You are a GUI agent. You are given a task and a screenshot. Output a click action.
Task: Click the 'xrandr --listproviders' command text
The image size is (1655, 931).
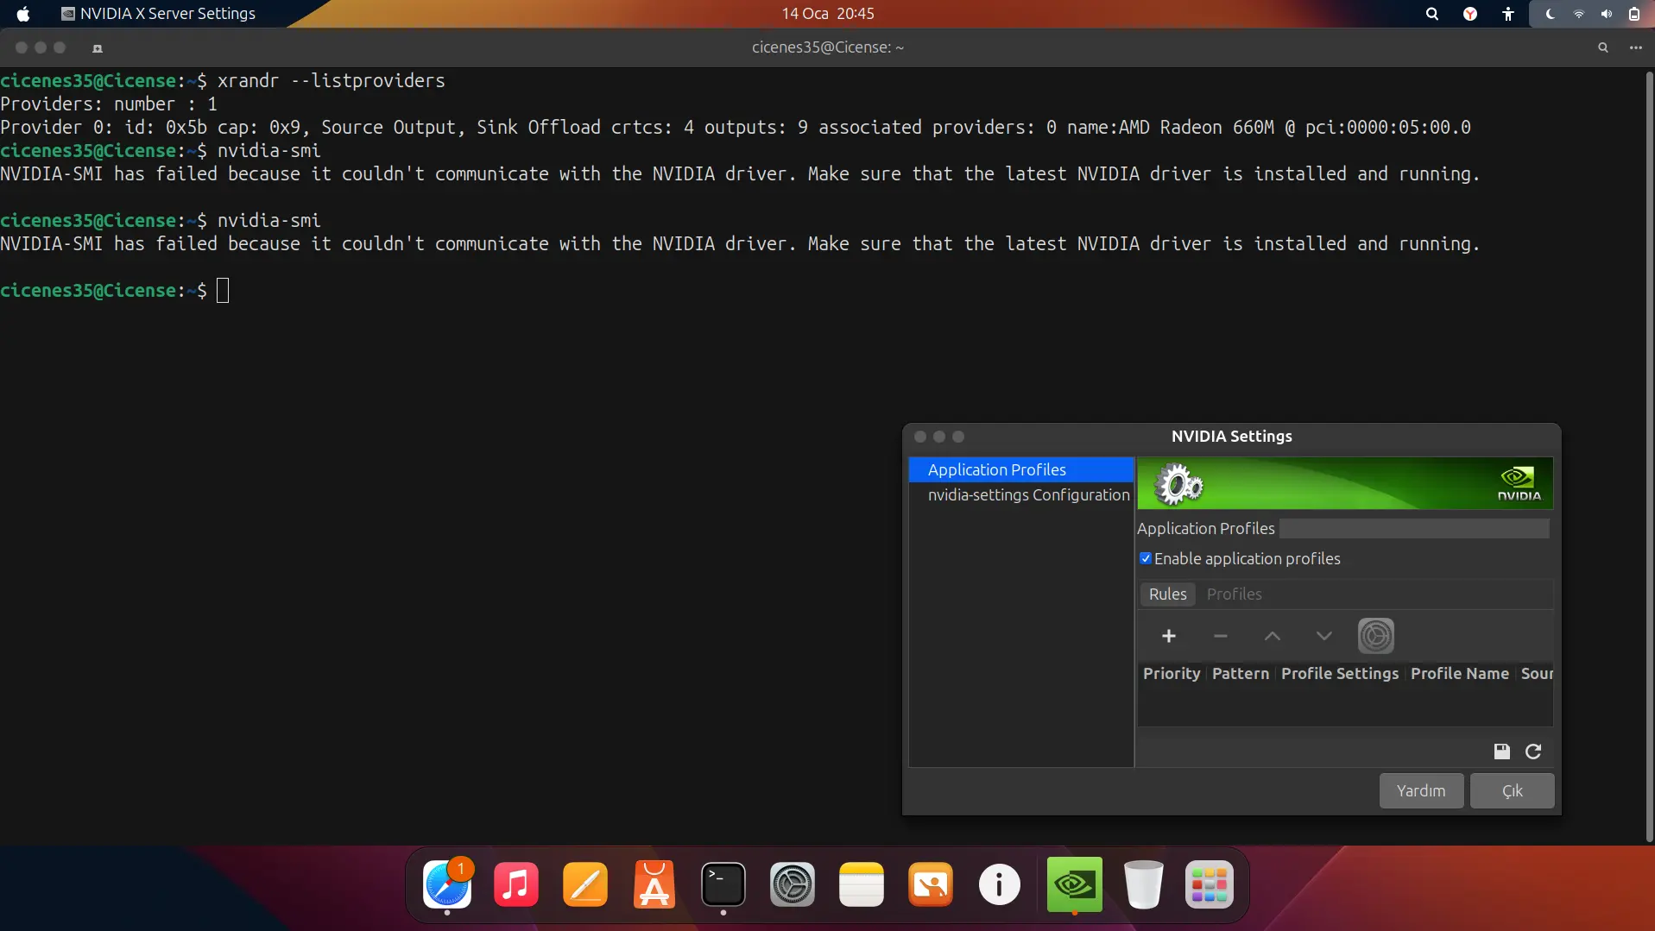[x=332, y=80]
